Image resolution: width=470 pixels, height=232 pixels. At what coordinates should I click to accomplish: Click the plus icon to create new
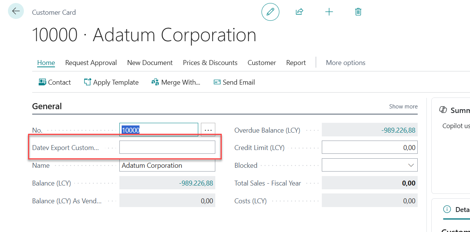(x=329, y=12)
